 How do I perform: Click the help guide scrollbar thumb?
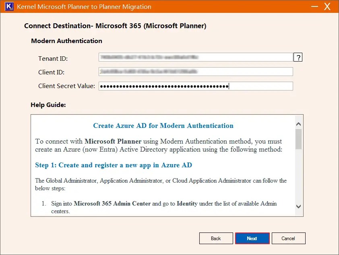pyautogui.click(x=299, y=139)
